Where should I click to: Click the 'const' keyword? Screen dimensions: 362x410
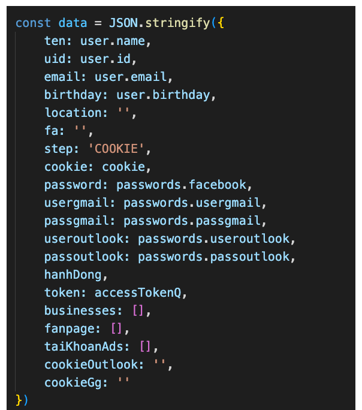click(x=33, y=23)
